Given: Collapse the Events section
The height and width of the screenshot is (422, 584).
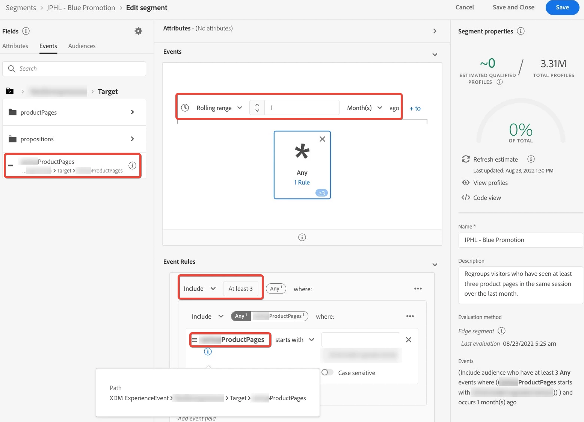Looking at the screenshot, I should pyautogui.click(x=435, y=54).
